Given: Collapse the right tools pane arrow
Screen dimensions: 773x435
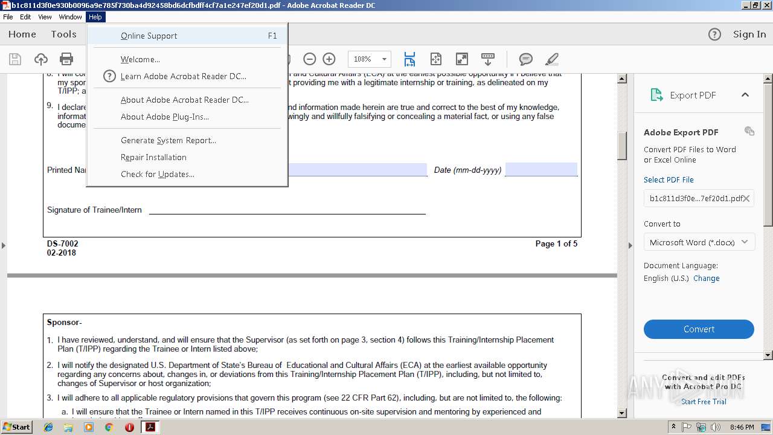Looking at the screenshot, I should [630, 245].
